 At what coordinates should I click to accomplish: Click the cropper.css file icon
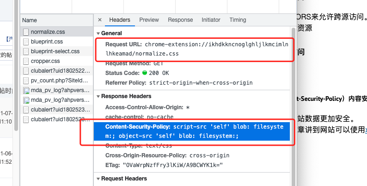(x=26, y=61)
